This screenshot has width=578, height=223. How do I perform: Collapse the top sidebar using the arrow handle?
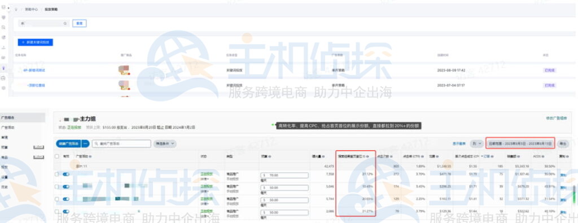(8, 7)
